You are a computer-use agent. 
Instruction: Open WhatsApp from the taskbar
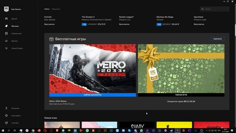pyautogui.click(x=142, y=130)
